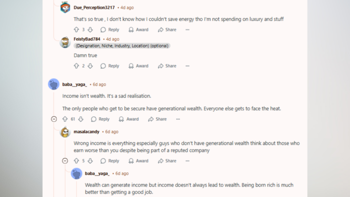Image resolution: width=350 pixels, height=197 pixels.
Task: Open more options on FeistyBad784's comment
Action: 187,66
